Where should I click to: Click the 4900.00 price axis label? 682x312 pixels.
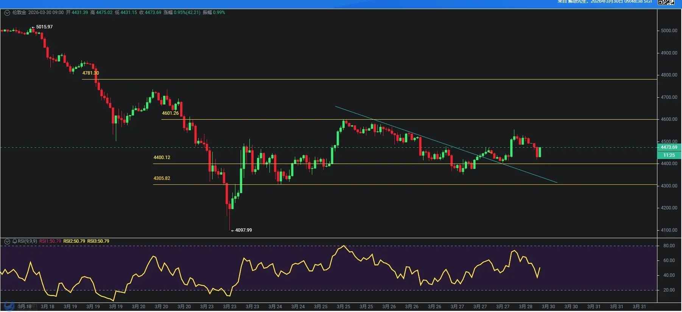(x=669, y=53)
